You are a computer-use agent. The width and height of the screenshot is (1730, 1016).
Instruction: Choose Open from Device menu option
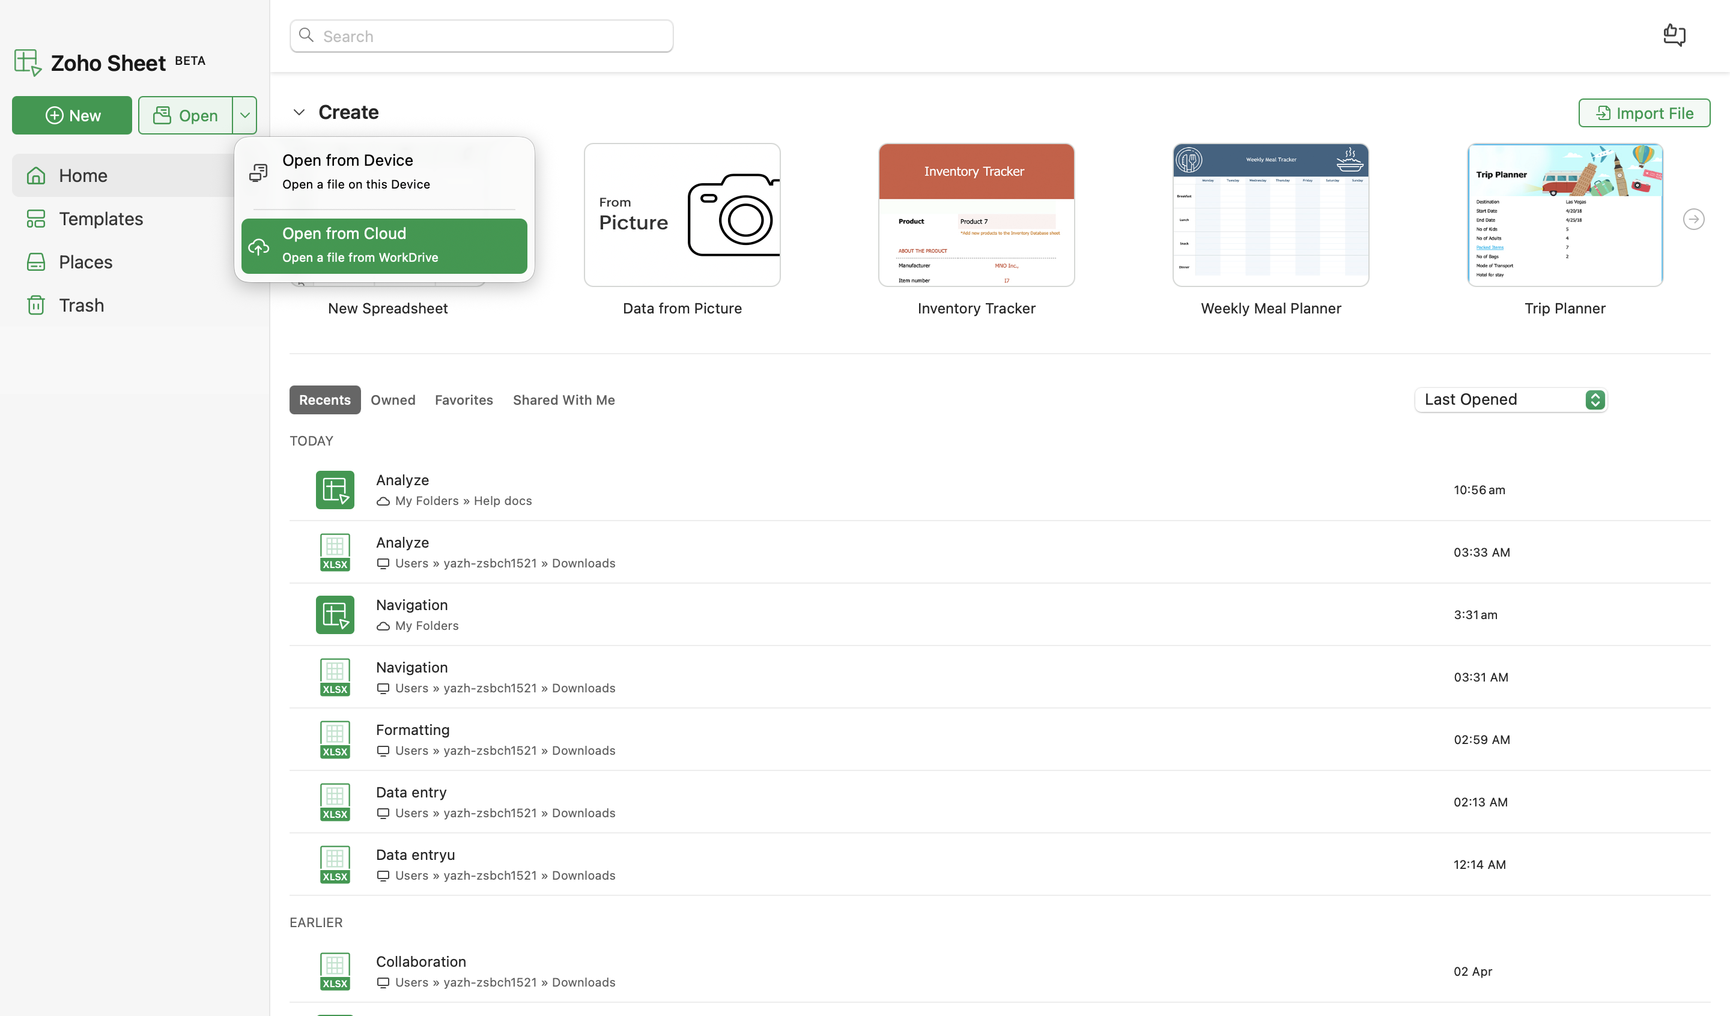click(x=384, y=172)
